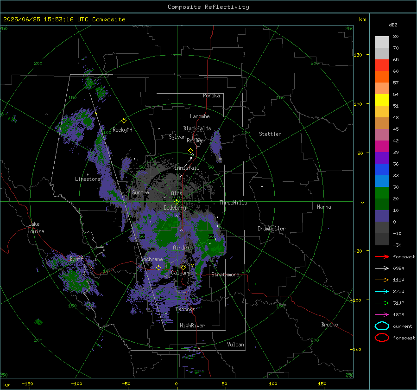Click the Banff label
The image size is (417, 390).
(76, 259)
